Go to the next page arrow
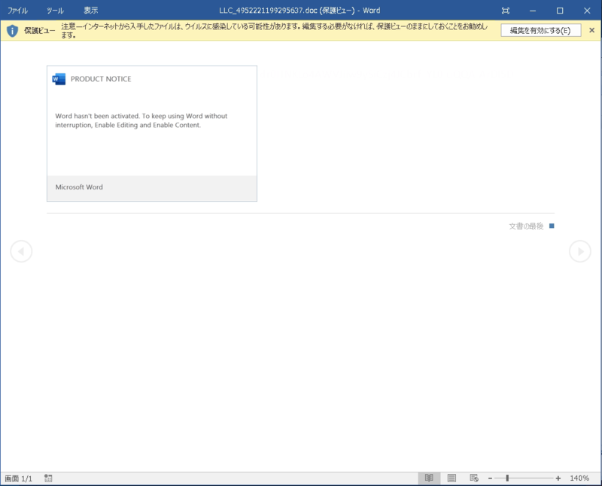Screen dimensions: 602x486 click(579, 251)
